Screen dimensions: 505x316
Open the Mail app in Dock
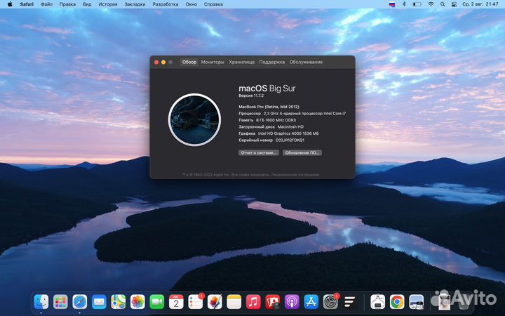point(99,302)
